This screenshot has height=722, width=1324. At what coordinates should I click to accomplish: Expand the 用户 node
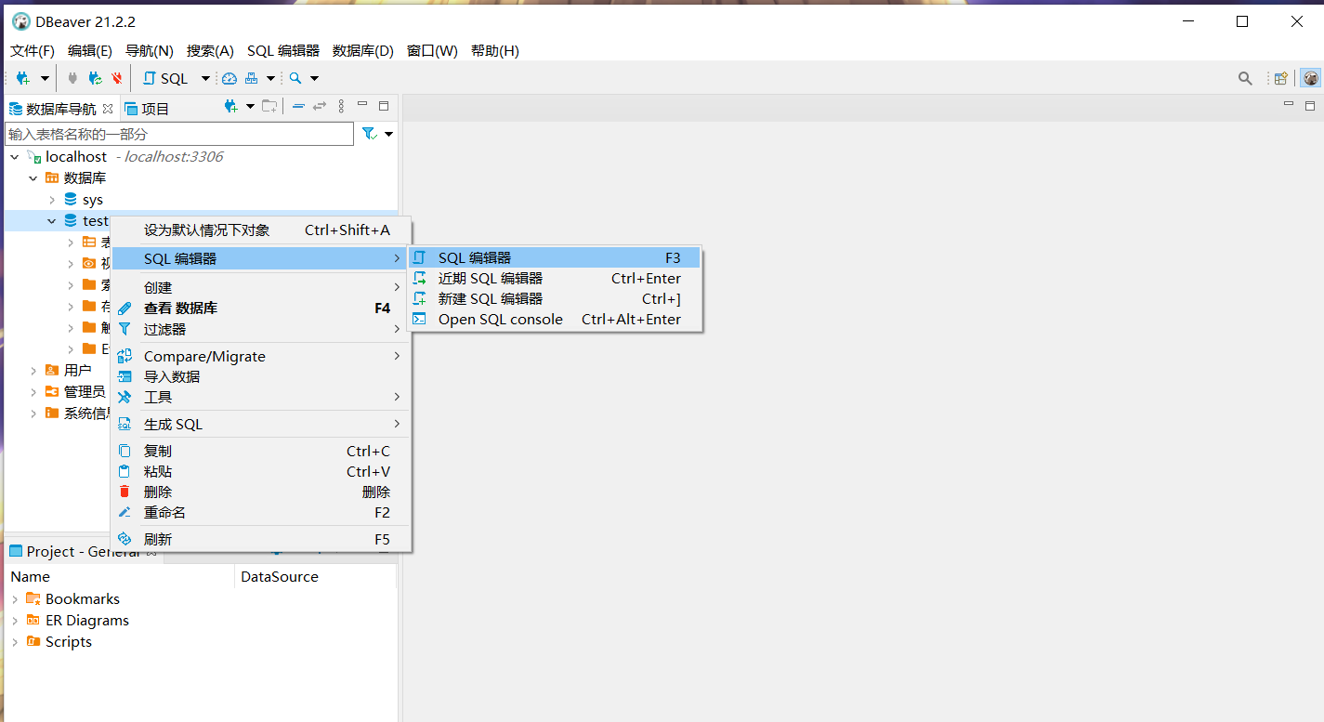pos(33,371)
